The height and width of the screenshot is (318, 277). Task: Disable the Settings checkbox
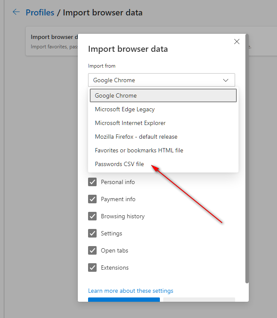[x=92, y=233]
